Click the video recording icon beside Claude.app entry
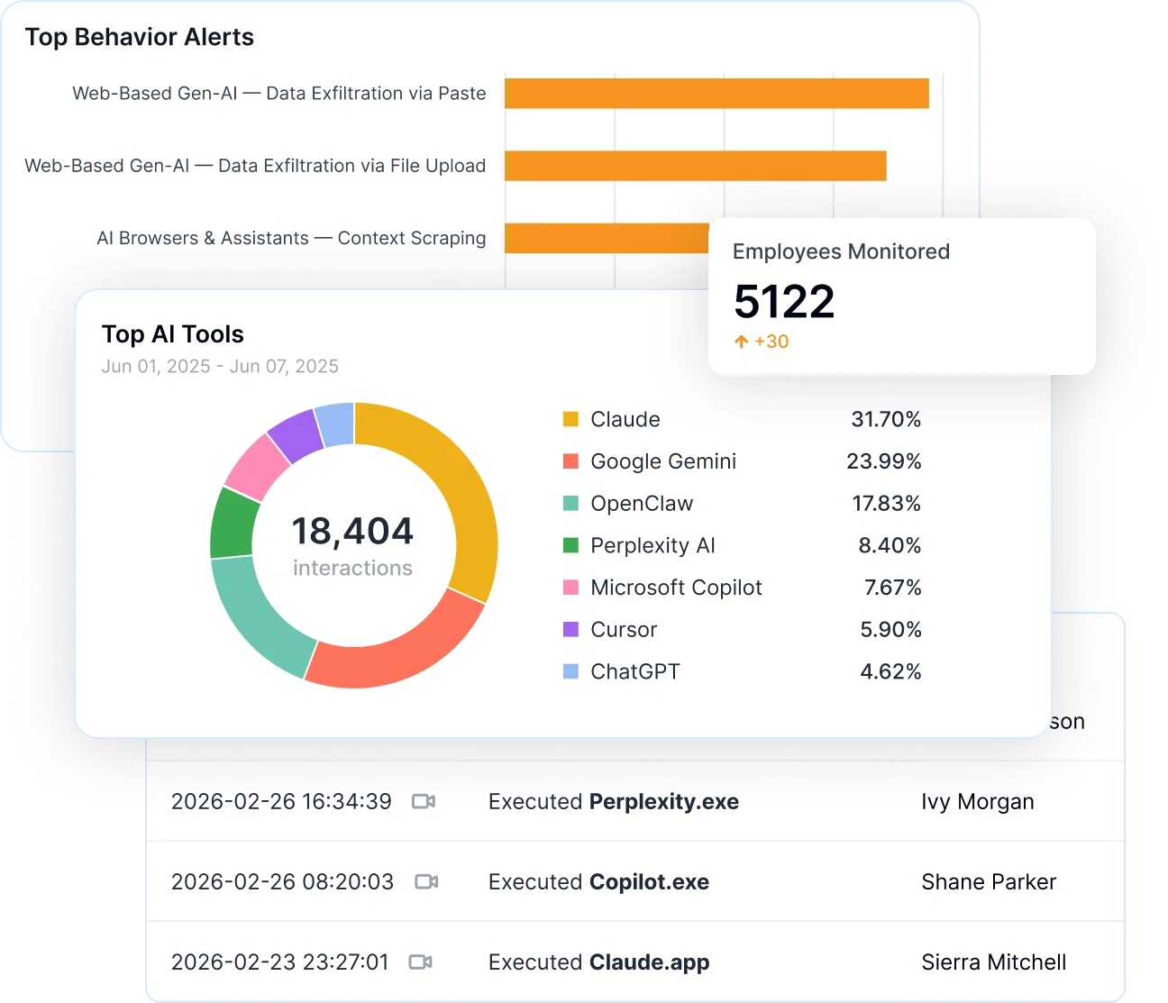The height and width of the screenshot is (1003, 1168). click(x=421, y=962)
